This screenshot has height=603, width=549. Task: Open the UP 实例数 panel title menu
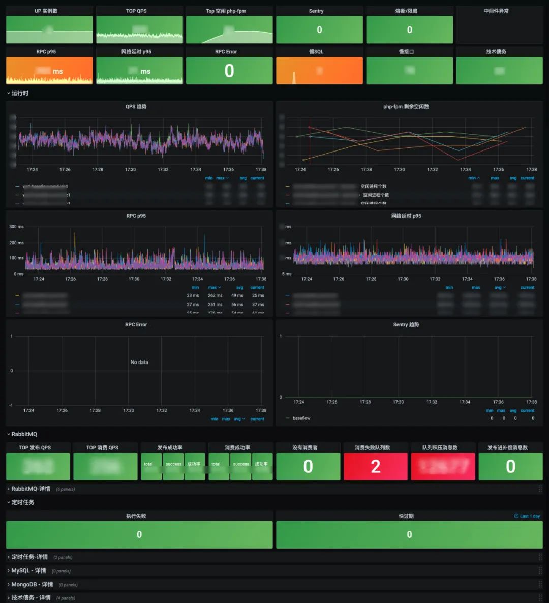(46, 11)
